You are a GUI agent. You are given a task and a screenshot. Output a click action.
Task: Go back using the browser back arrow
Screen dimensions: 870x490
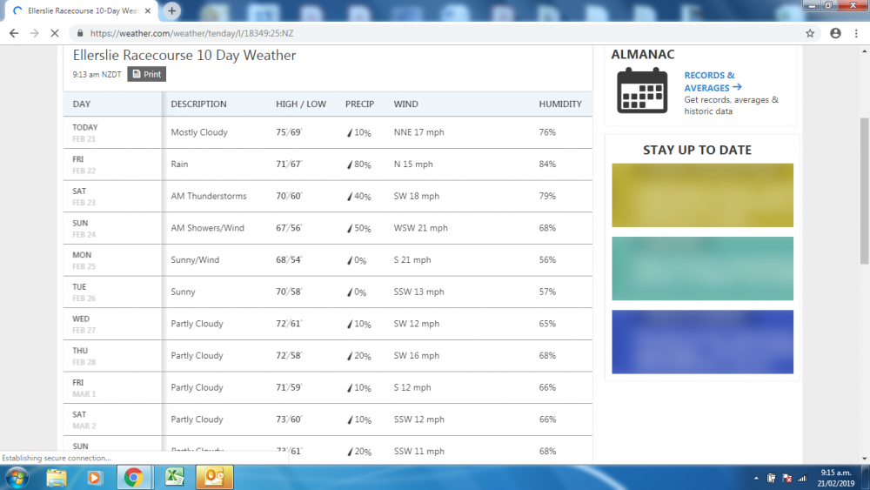[x=14, y=33]
